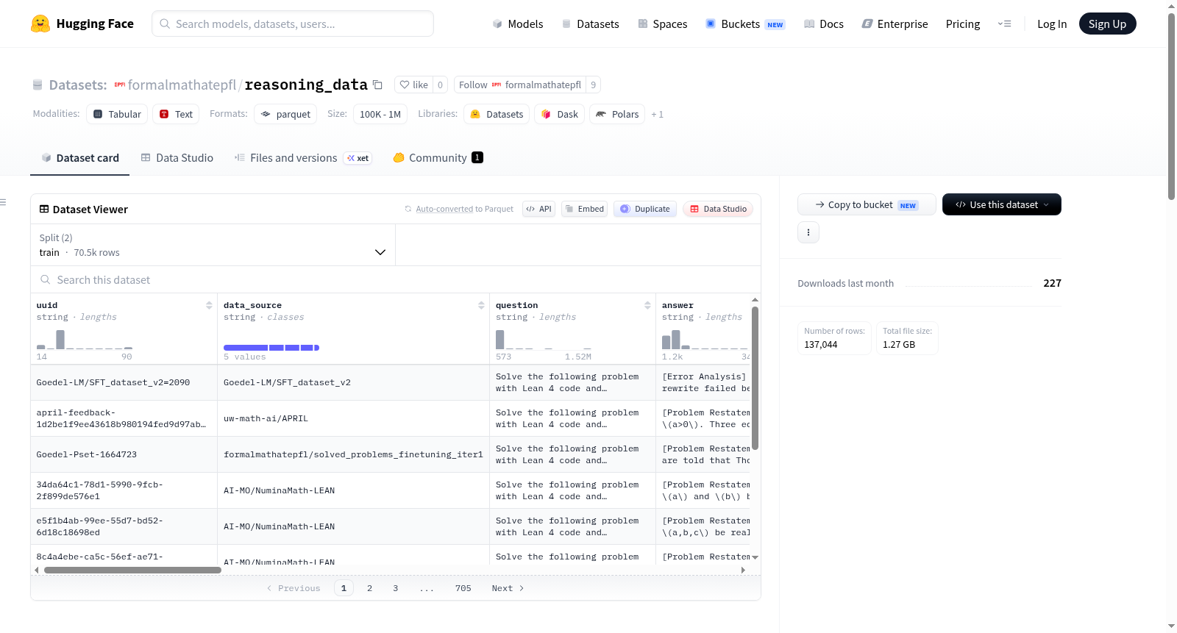This screenshot has height=633, width=1177.
Task: Sort by the question column sort icon
Action: tap(647, 305)
